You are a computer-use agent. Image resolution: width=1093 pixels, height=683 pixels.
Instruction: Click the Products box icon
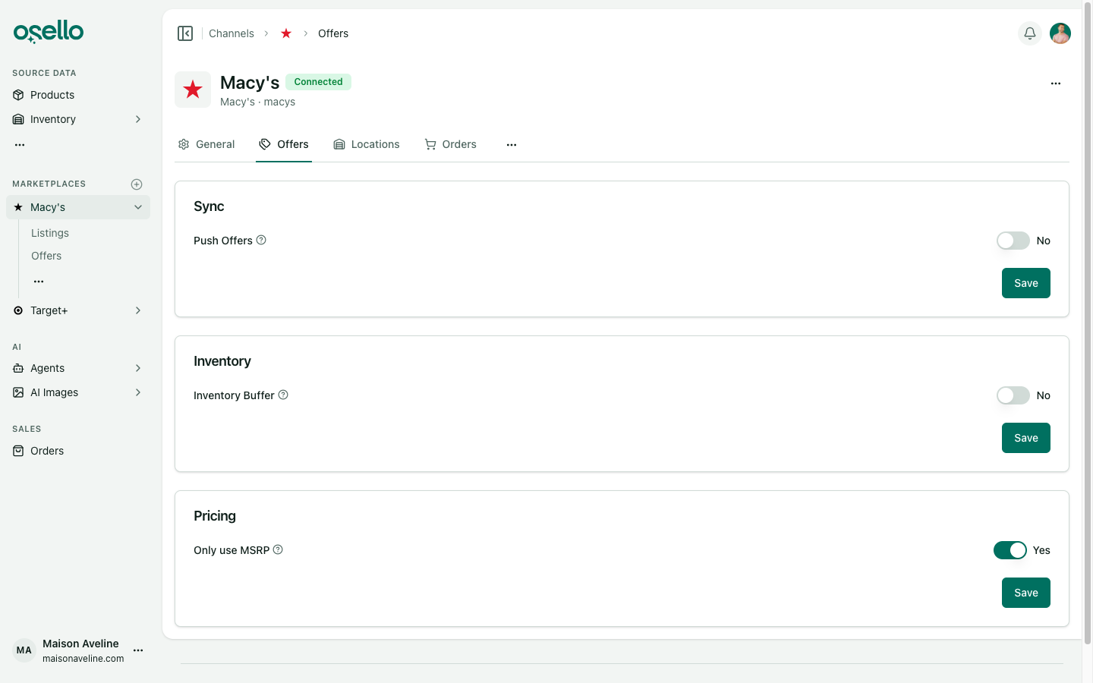pos(18,95)
